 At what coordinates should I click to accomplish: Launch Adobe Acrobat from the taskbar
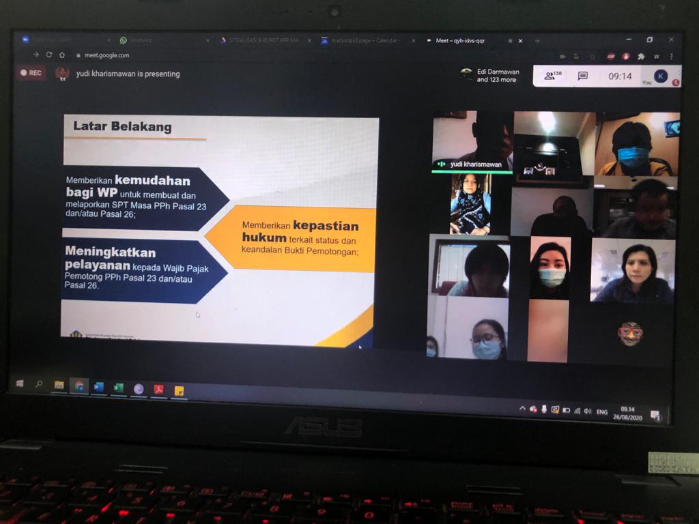pos(158,389)
